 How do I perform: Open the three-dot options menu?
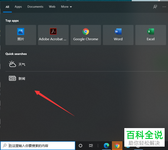pyautogui.click(x=164, y=7)
